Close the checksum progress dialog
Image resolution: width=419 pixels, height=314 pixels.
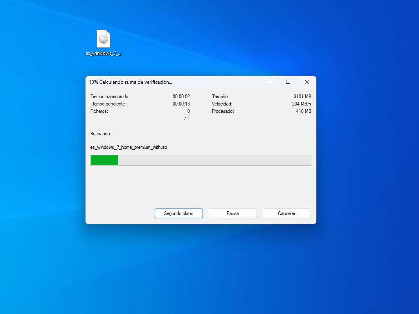point(307,82)
